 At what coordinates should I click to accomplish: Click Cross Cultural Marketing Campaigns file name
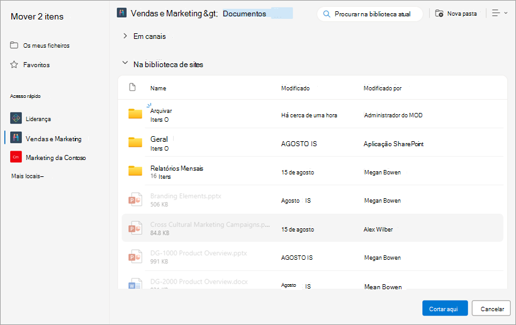point(210,225)
